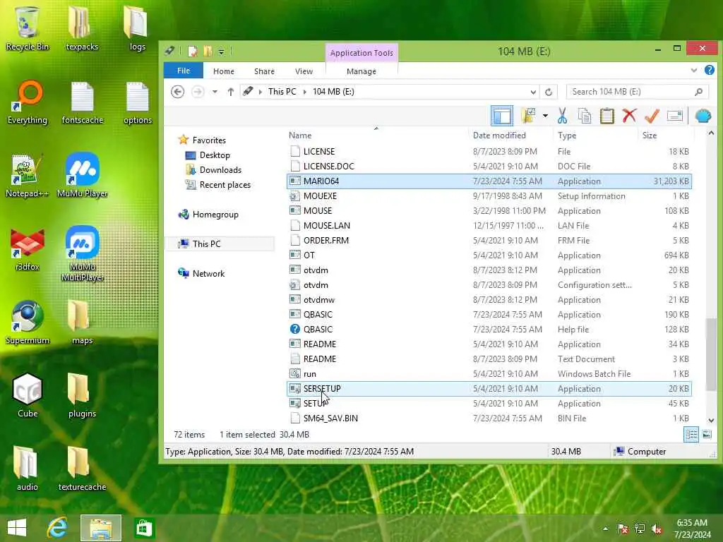The width and height of the screenshot is (723, 542).
Task: Select the MuMu Player desktop icon
Action: coord(82,176)
